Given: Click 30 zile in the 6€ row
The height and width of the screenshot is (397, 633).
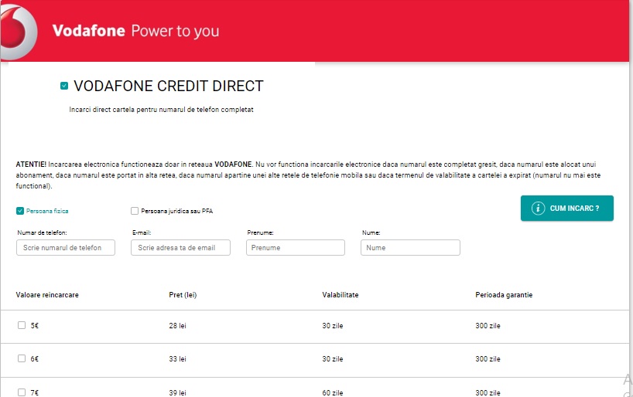Looking at the screenshot, I should point(333,358).
